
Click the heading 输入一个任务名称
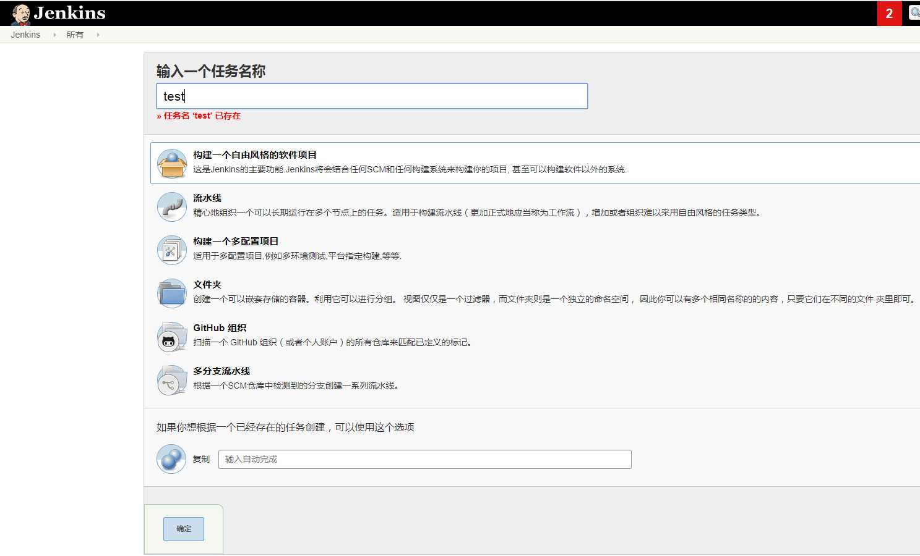click(211, 71)
